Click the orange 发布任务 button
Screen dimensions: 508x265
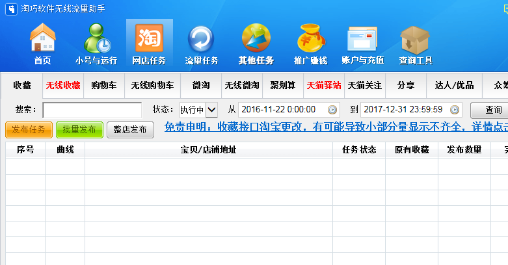29,130
